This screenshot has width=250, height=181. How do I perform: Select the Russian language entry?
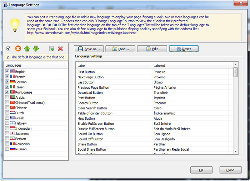click(x=21, y=149)
